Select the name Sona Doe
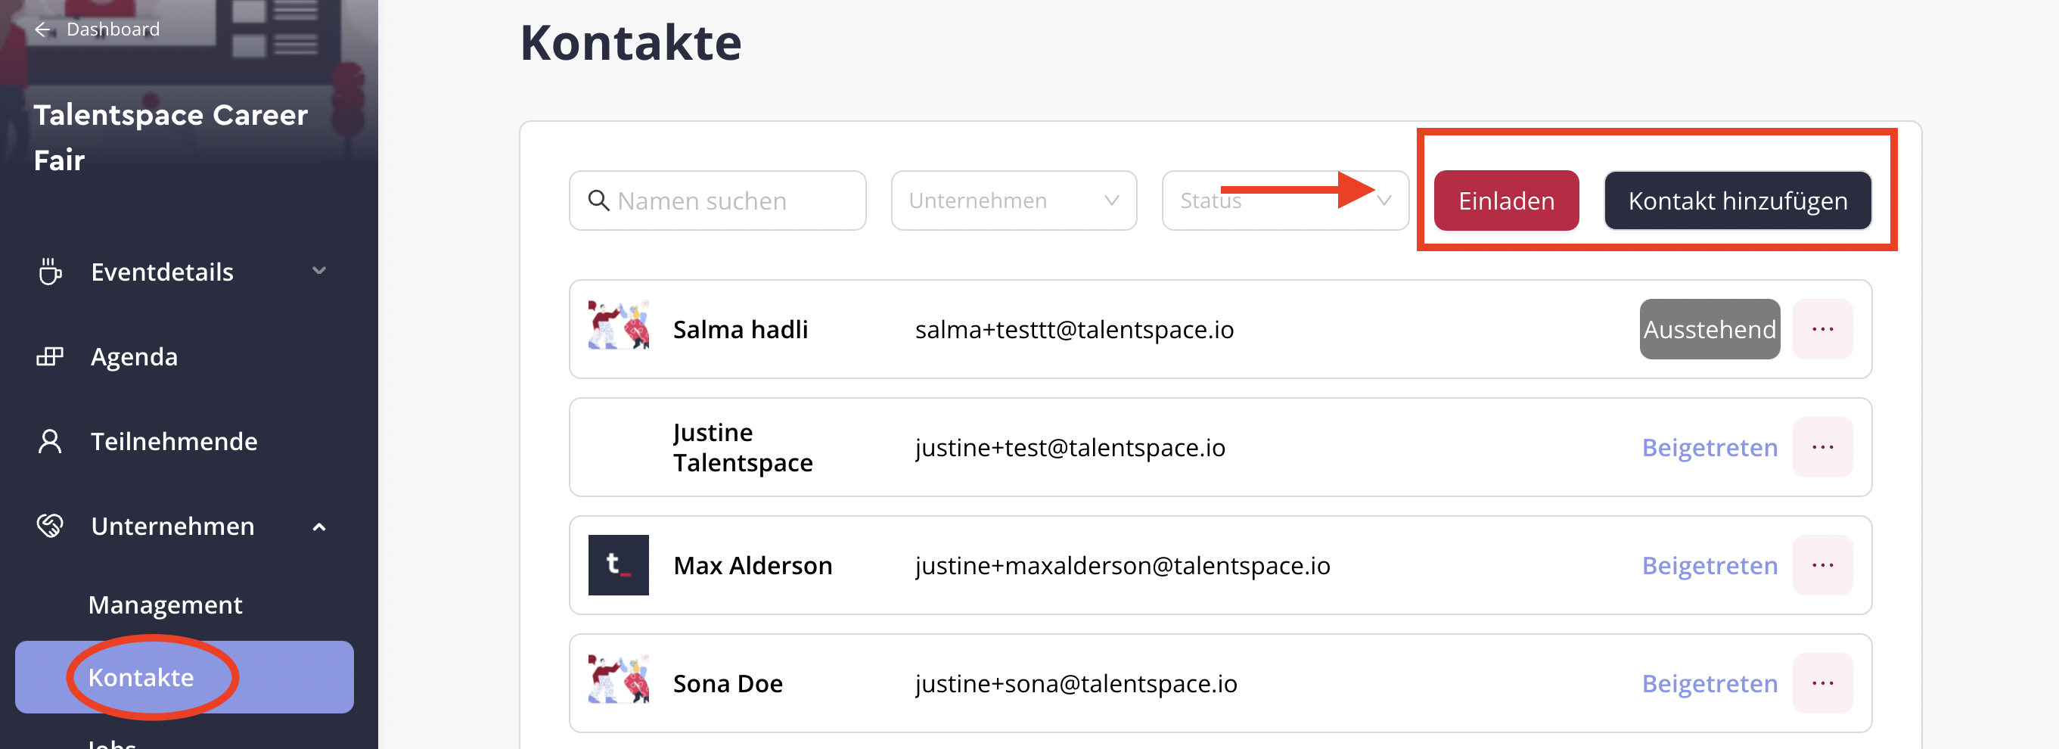The height and width of the screenshot is (749, 2059). [728, 683]
